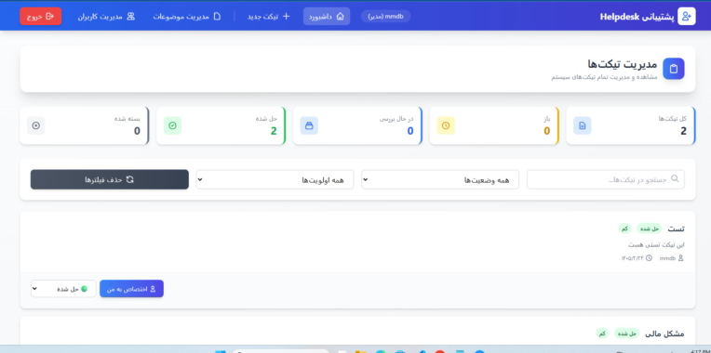Click the clipboard icon beside مدیریت تیکت‌ها heading
Image resolution: width=711 pixels, height=353 pixels.
click(674, 69)
